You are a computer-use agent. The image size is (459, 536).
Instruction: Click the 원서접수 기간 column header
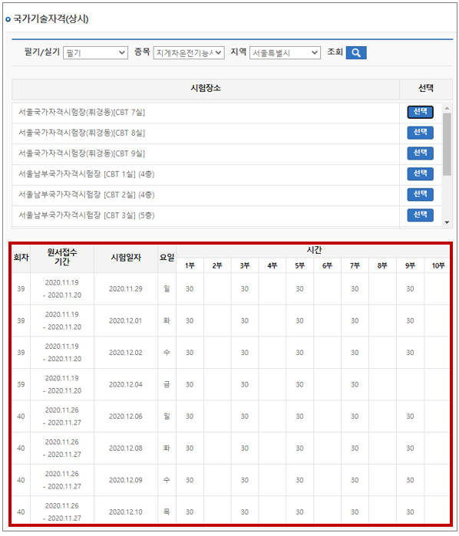pos(62,258)
